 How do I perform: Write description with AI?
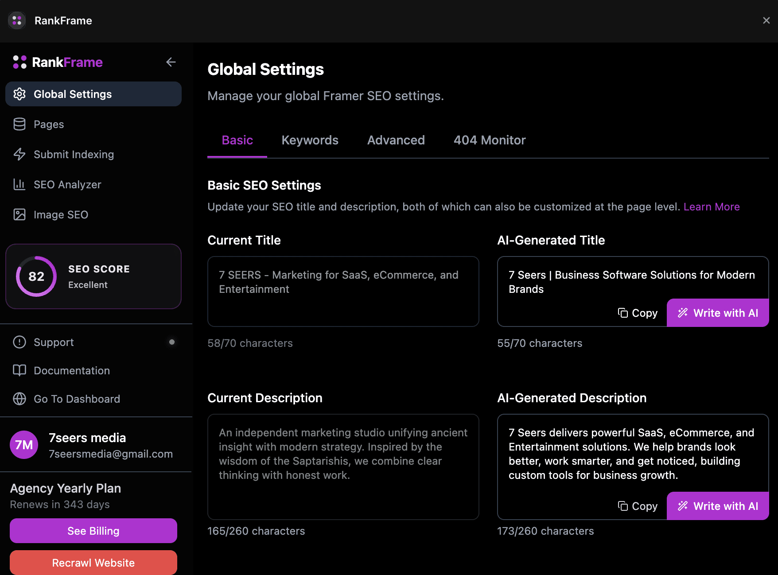click(x=718, y=506)
